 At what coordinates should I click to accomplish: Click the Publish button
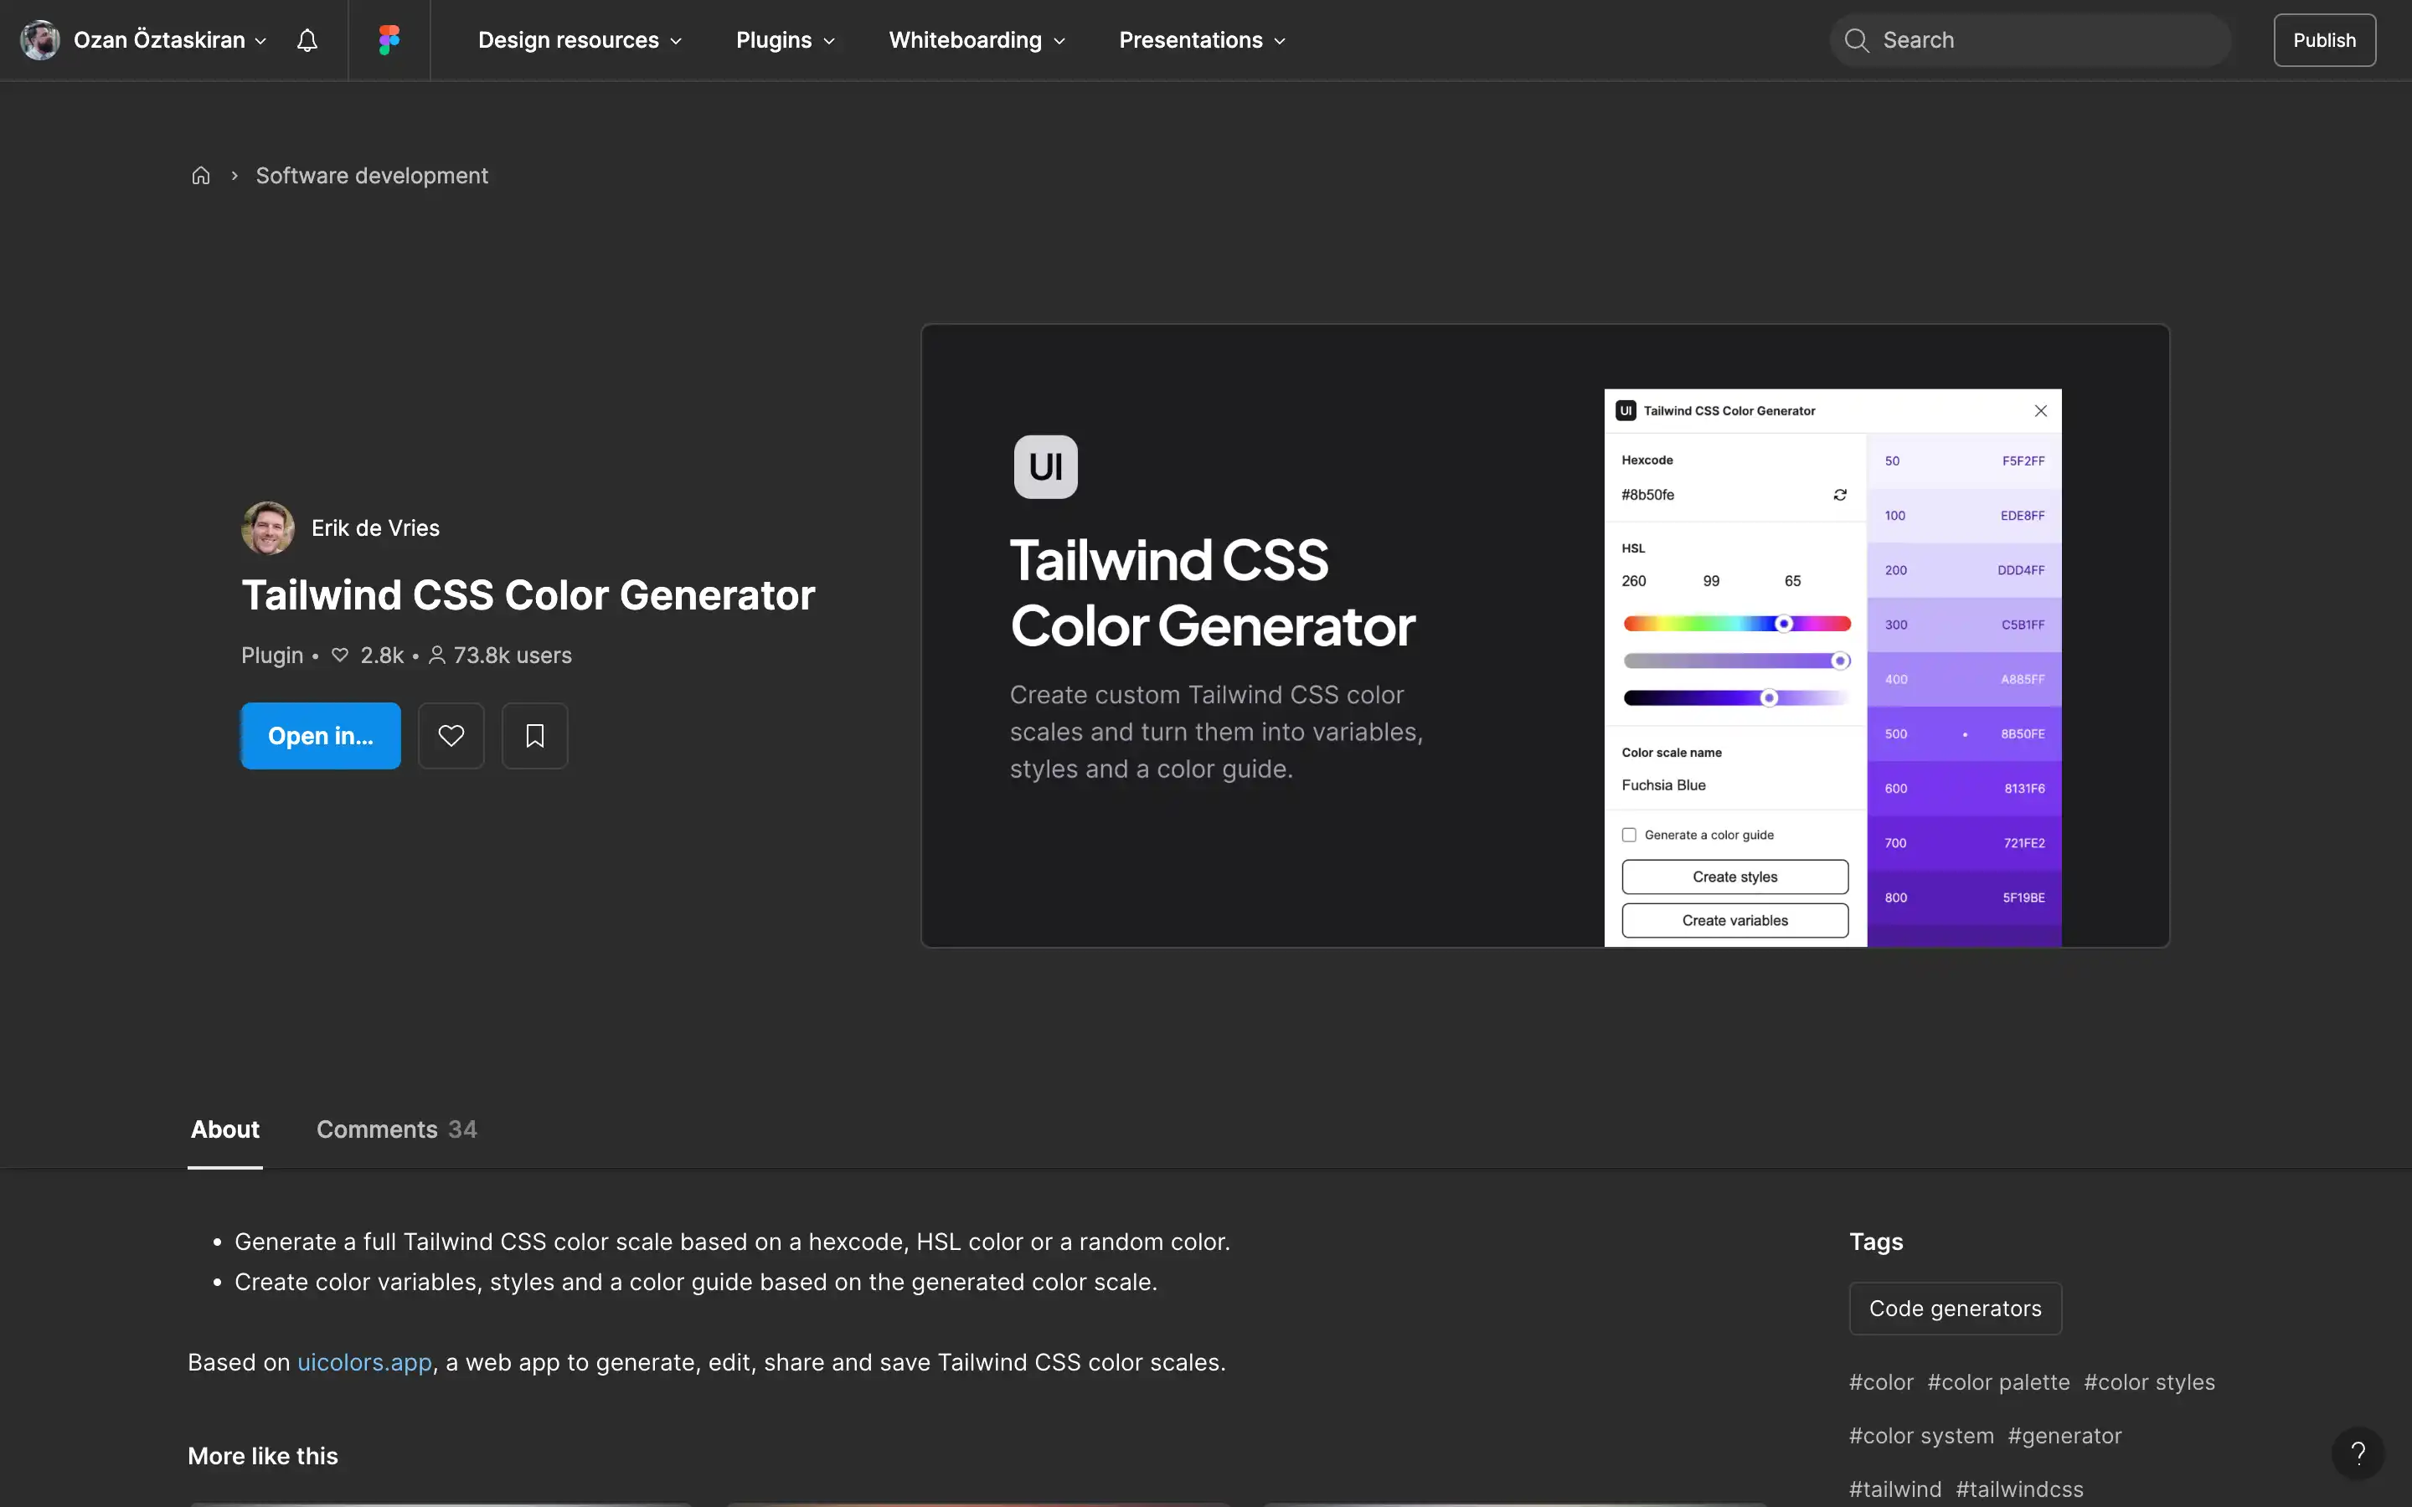pos(2324,40)
